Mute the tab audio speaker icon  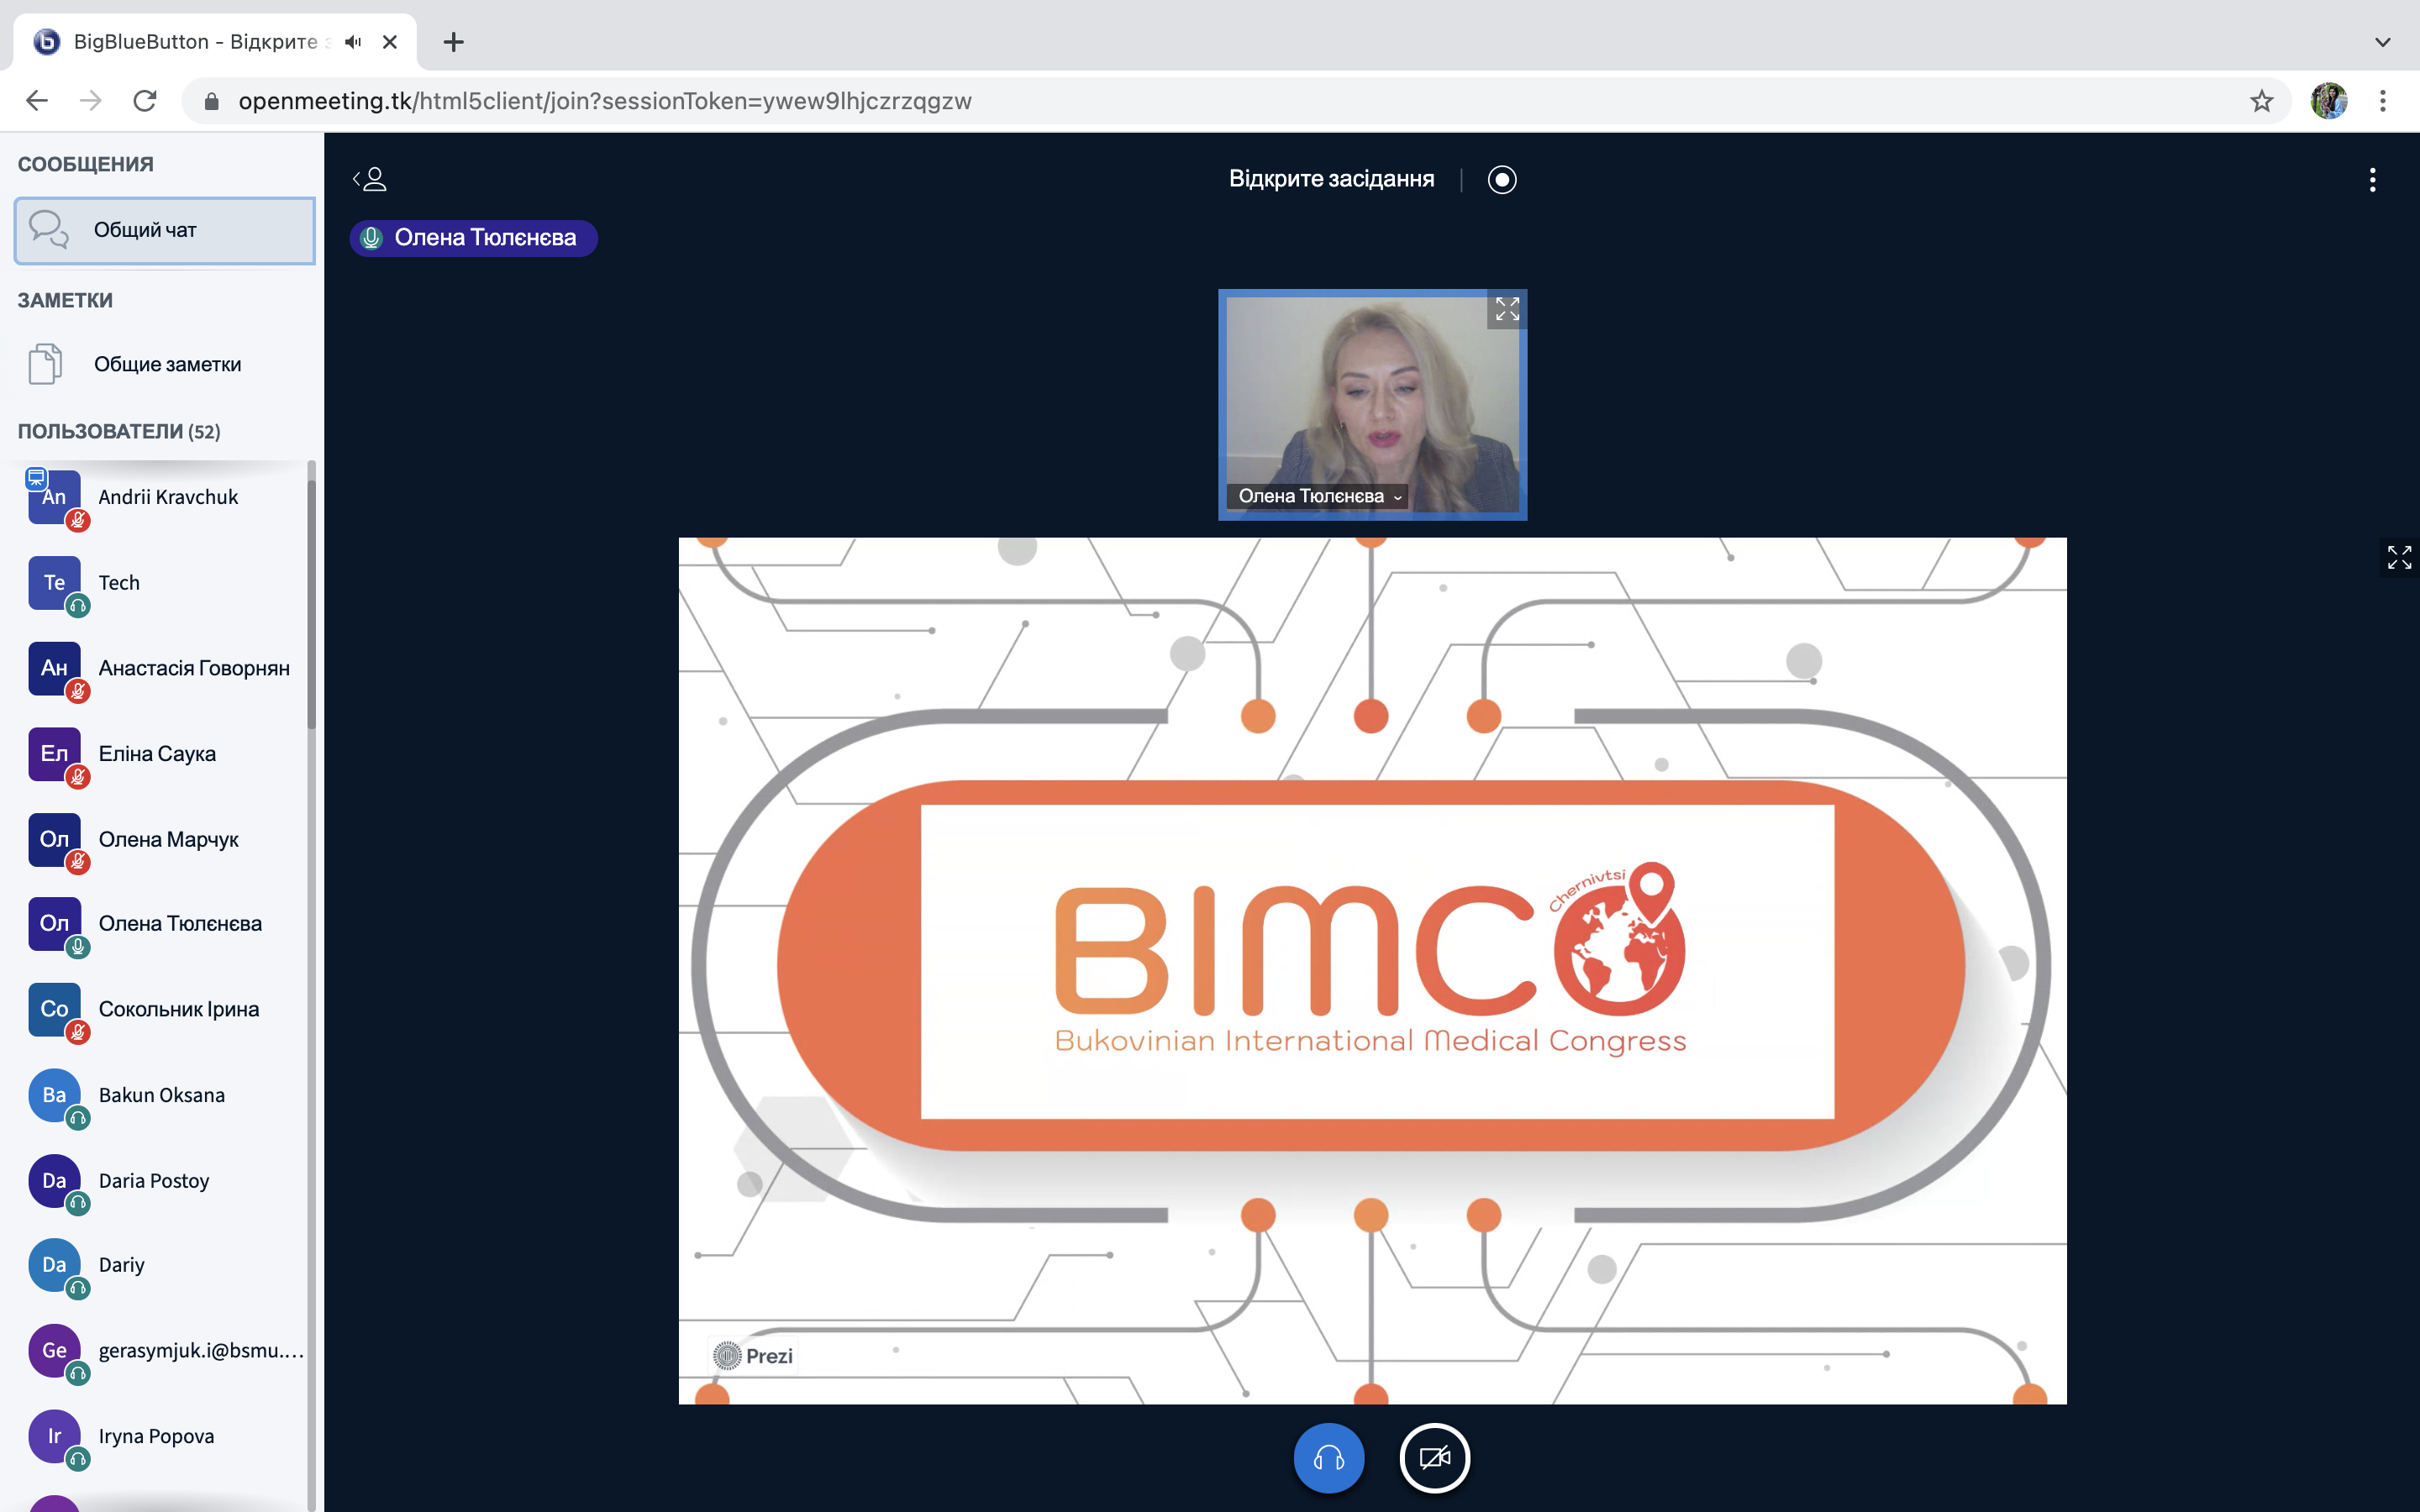pyautogui.click(x=353, y=42)
